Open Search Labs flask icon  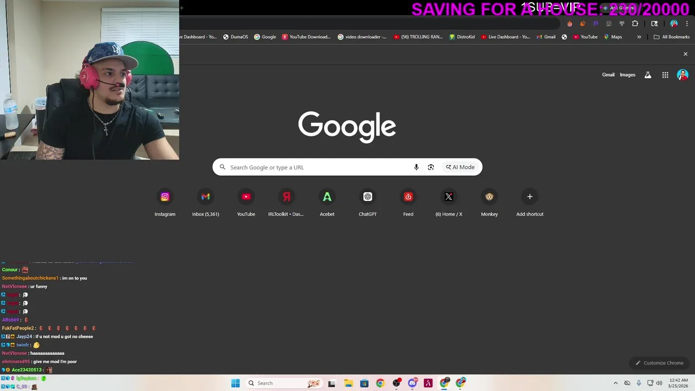click(x=648, y=75)
